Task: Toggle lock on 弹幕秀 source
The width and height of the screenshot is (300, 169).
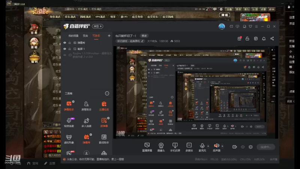Action: tap(70, 42)
